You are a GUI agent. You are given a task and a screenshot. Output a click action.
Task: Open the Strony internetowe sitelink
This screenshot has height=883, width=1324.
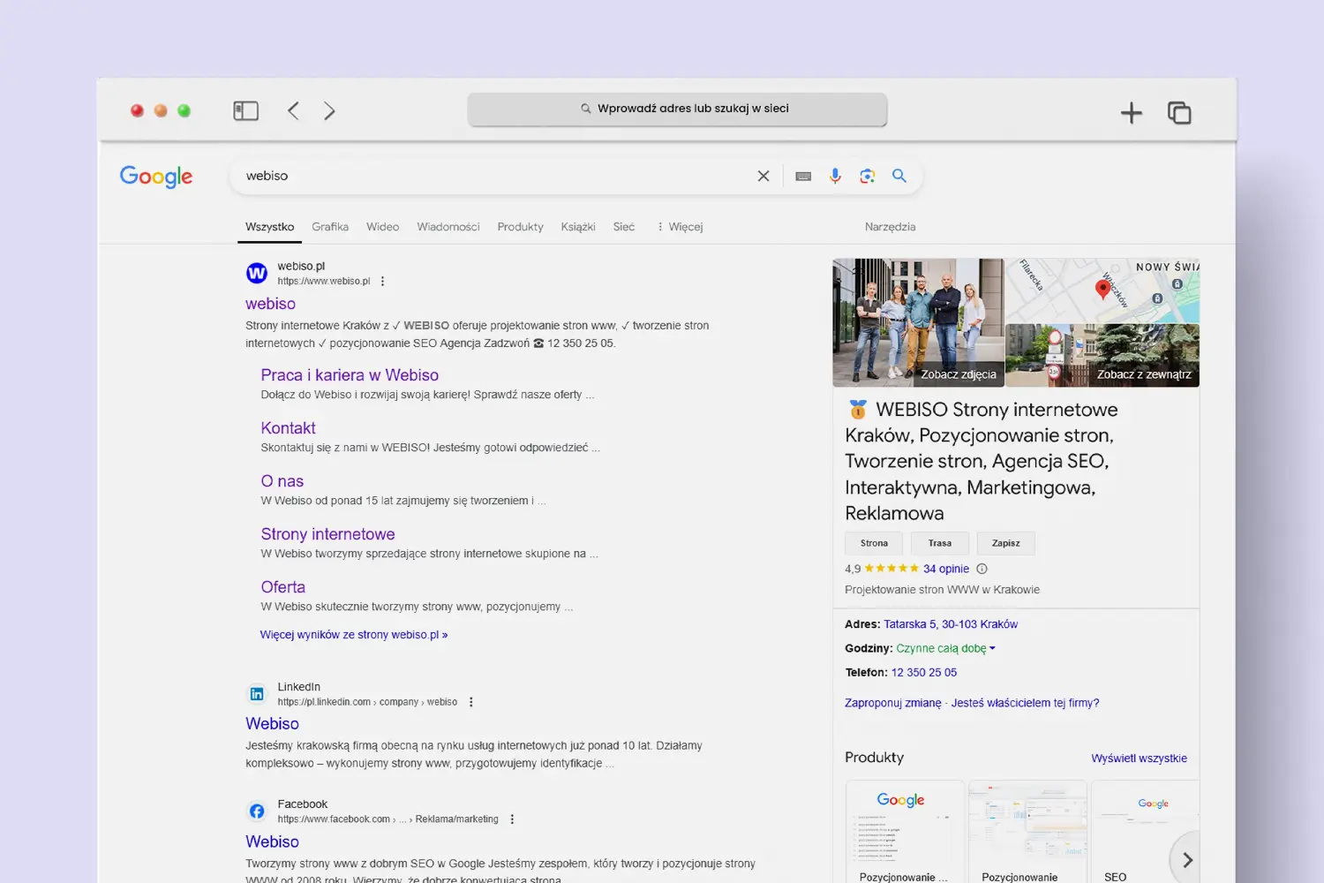tap(327, 534)
